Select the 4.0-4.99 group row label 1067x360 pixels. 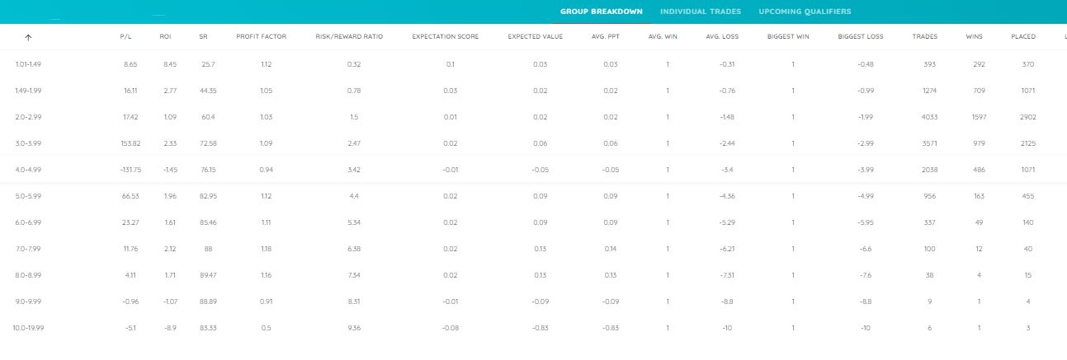point(27,170)
